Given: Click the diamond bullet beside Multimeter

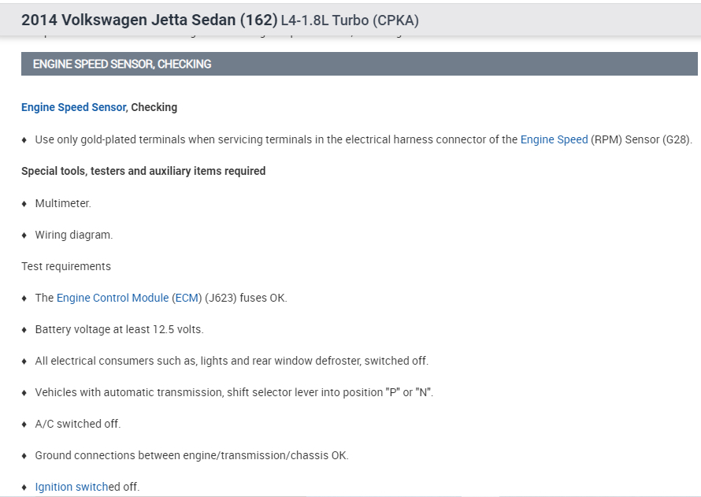Looking at the screenshot, I should 24,203.
